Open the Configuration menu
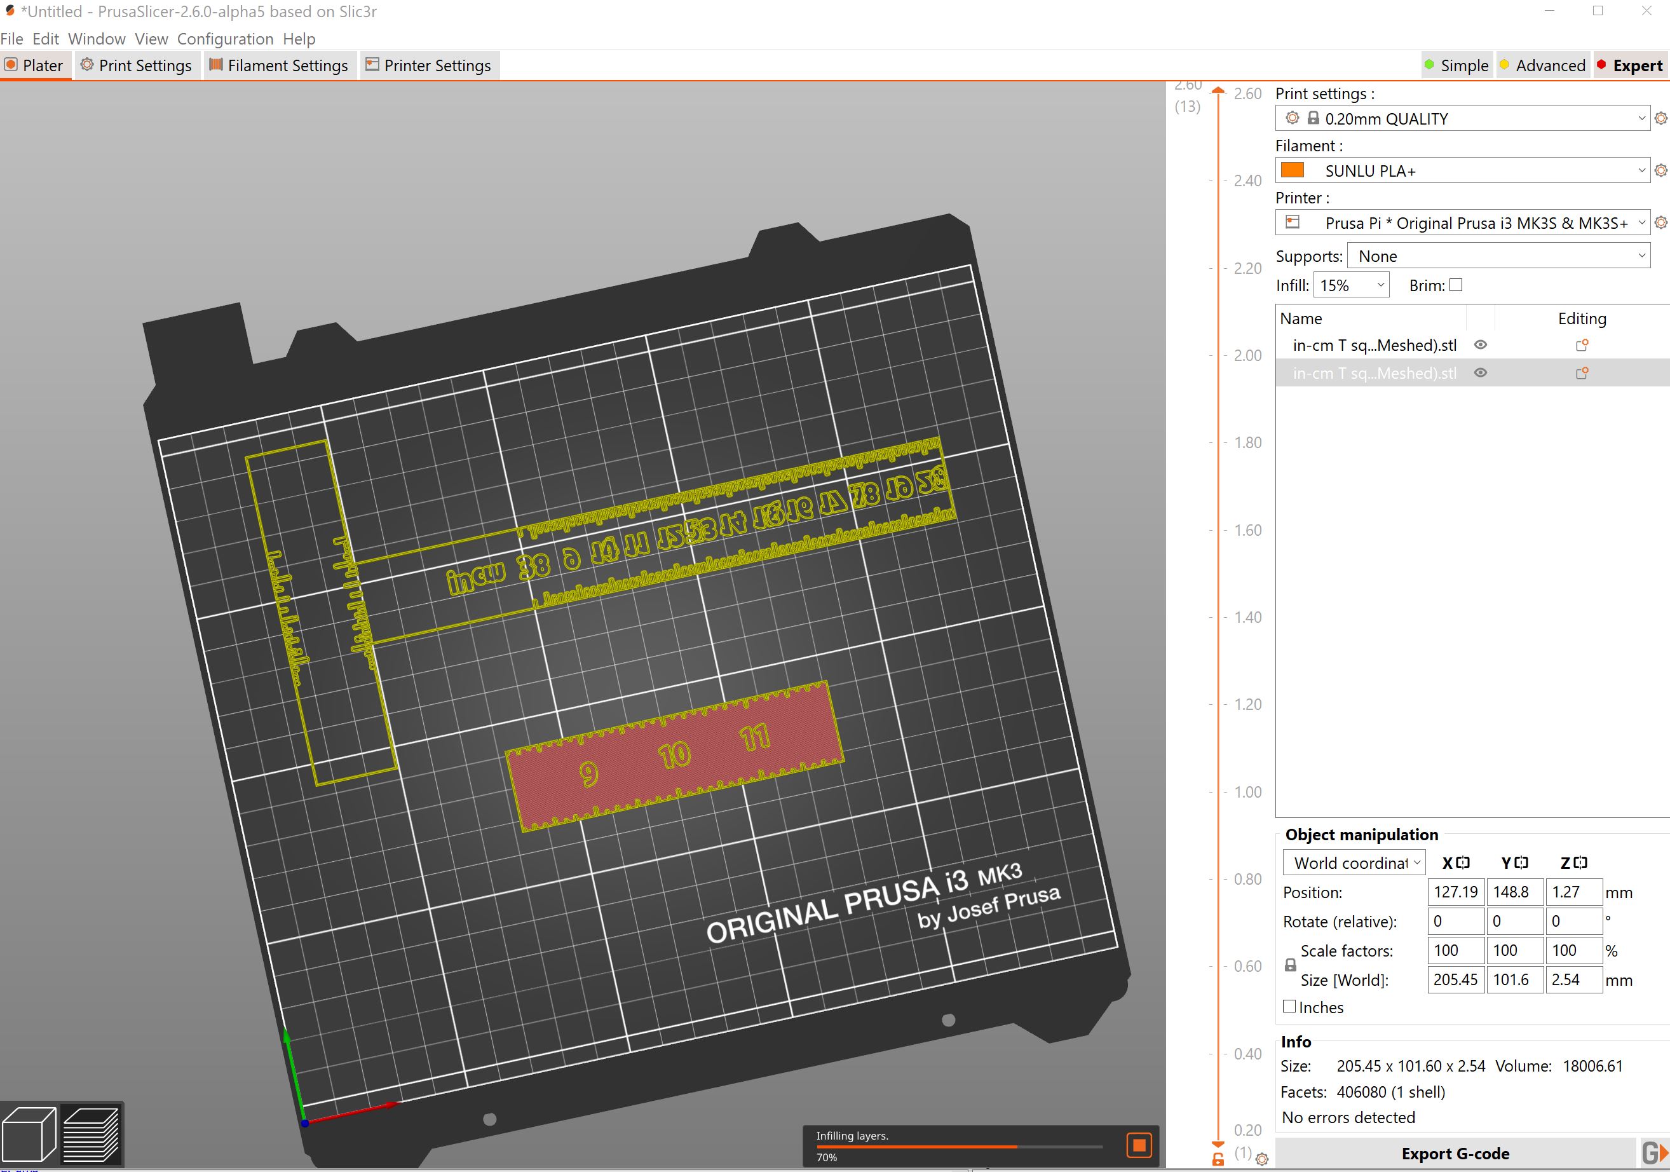Image resolution: width=1670 pixels, height=1172 pixels. 226,39
